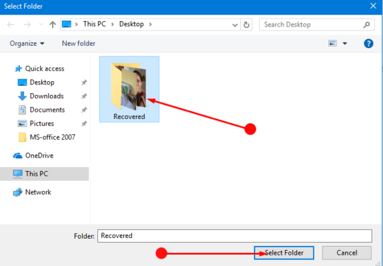
Task: Close the Select Folder dialog
Action: click(x=373, y=6)
